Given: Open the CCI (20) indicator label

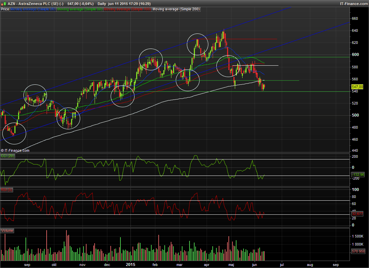Looking at the screenshot, I should pos(7,156).
